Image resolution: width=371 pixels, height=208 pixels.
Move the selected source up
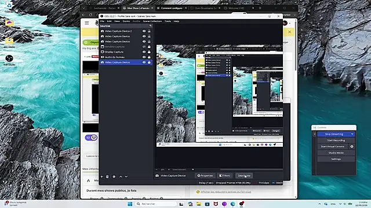tap(121, 176)
